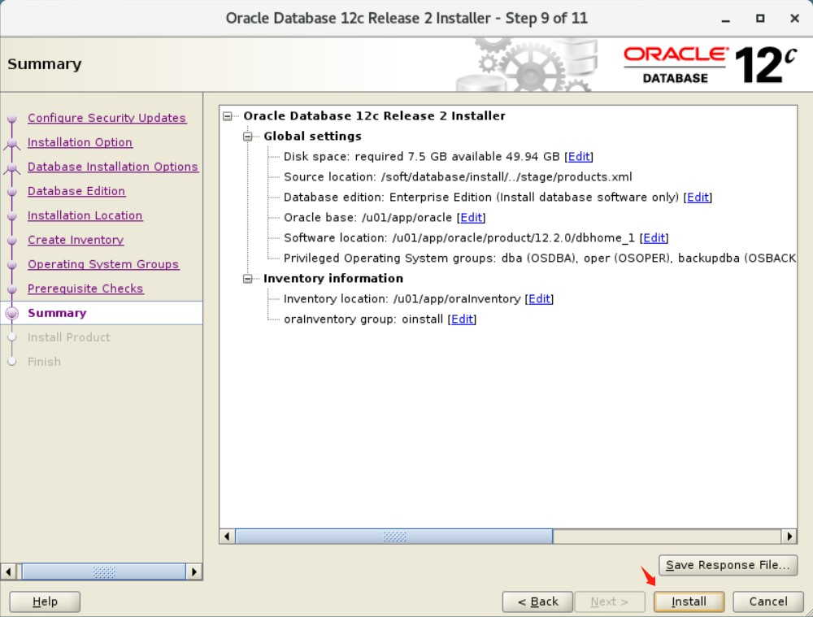Viewport: 813px width, 617px height.
Task: Click steps sidebar scrollbar left arrow
Action: (8, 572)
